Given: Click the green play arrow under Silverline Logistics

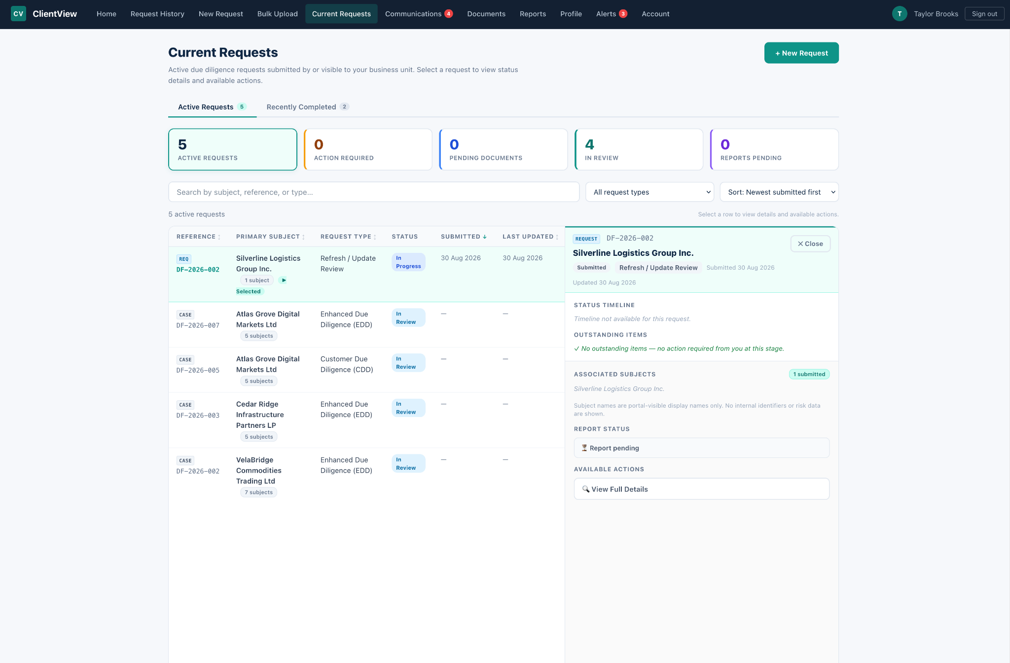Looking at the screenshot, I should pyautogui.click(x=283, y=280).
